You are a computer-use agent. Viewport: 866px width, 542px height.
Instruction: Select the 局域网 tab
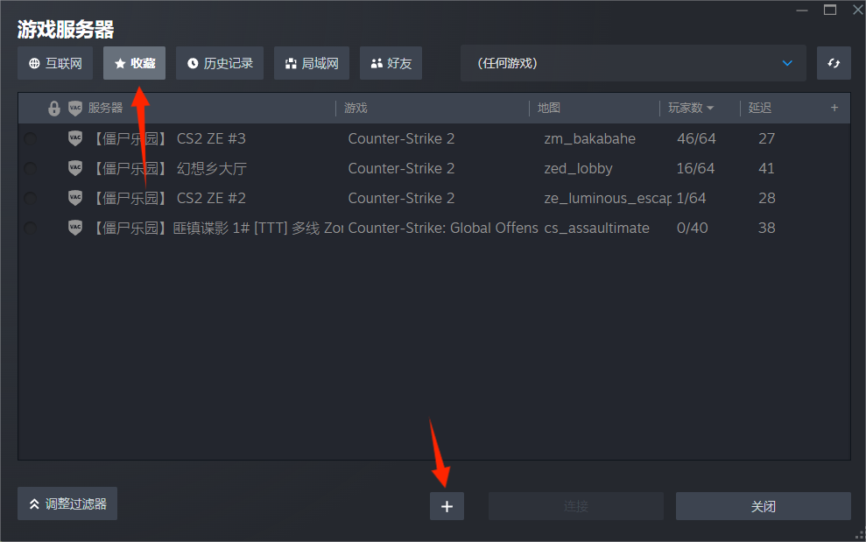point(311,63)
